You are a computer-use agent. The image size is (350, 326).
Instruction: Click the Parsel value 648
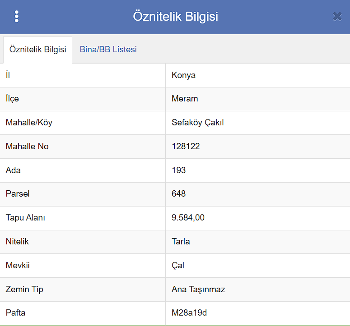(178, 194)
